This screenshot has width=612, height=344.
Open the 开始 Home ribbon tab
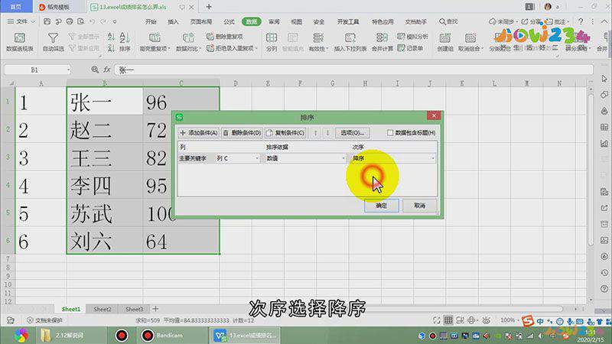click(x=151, y=21)
